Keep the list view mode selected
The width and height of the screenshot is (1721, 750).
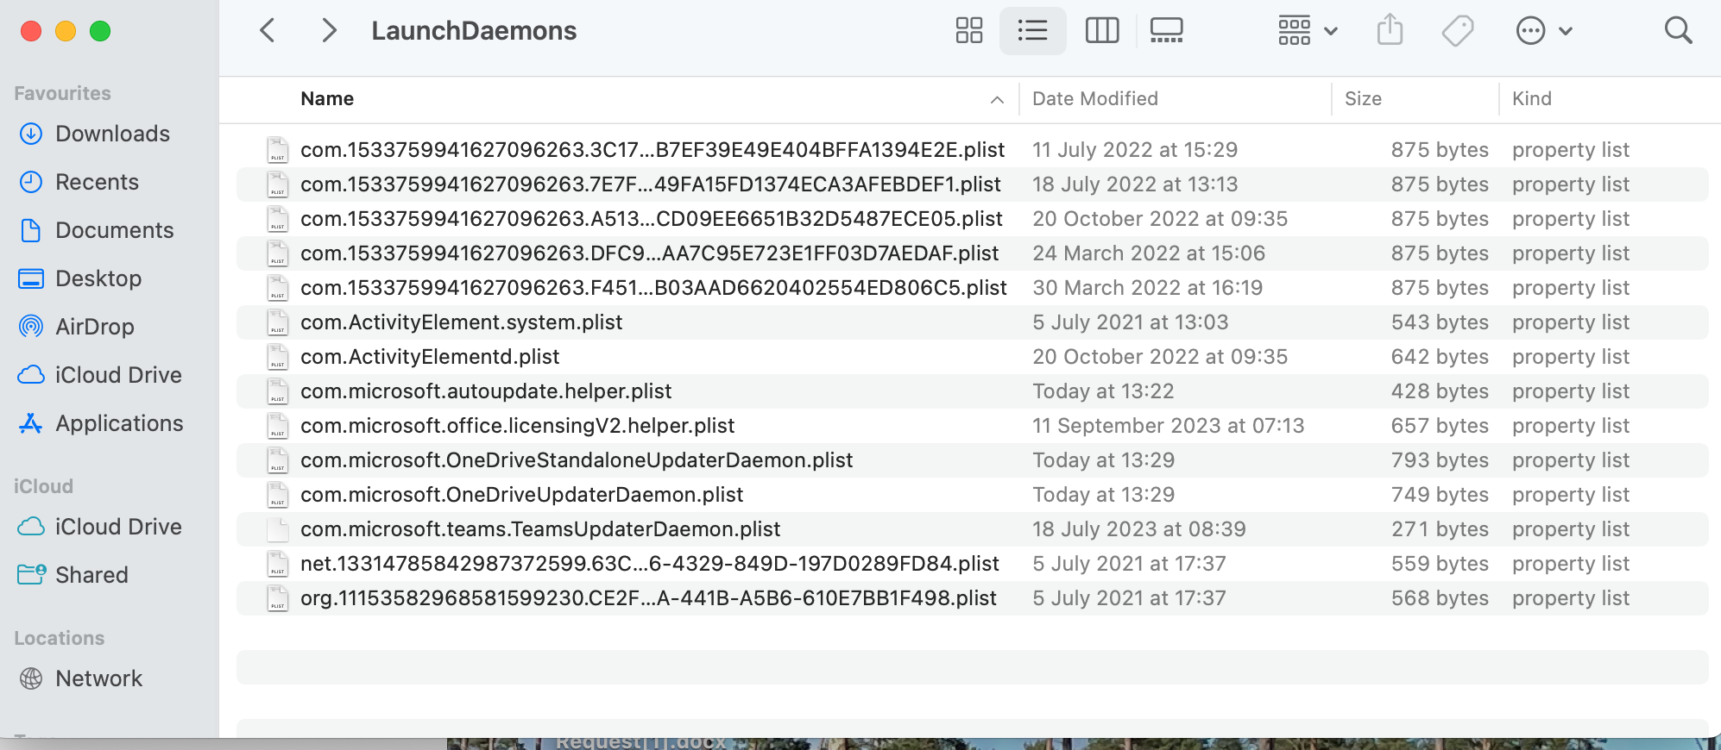click(1032, 30)
